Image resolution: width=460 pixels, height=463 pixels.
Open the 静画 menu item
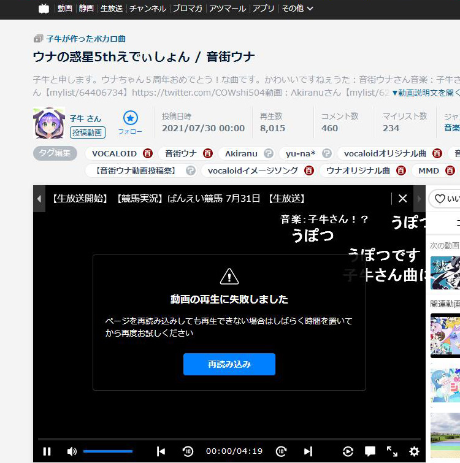click(x=86, y=8)
